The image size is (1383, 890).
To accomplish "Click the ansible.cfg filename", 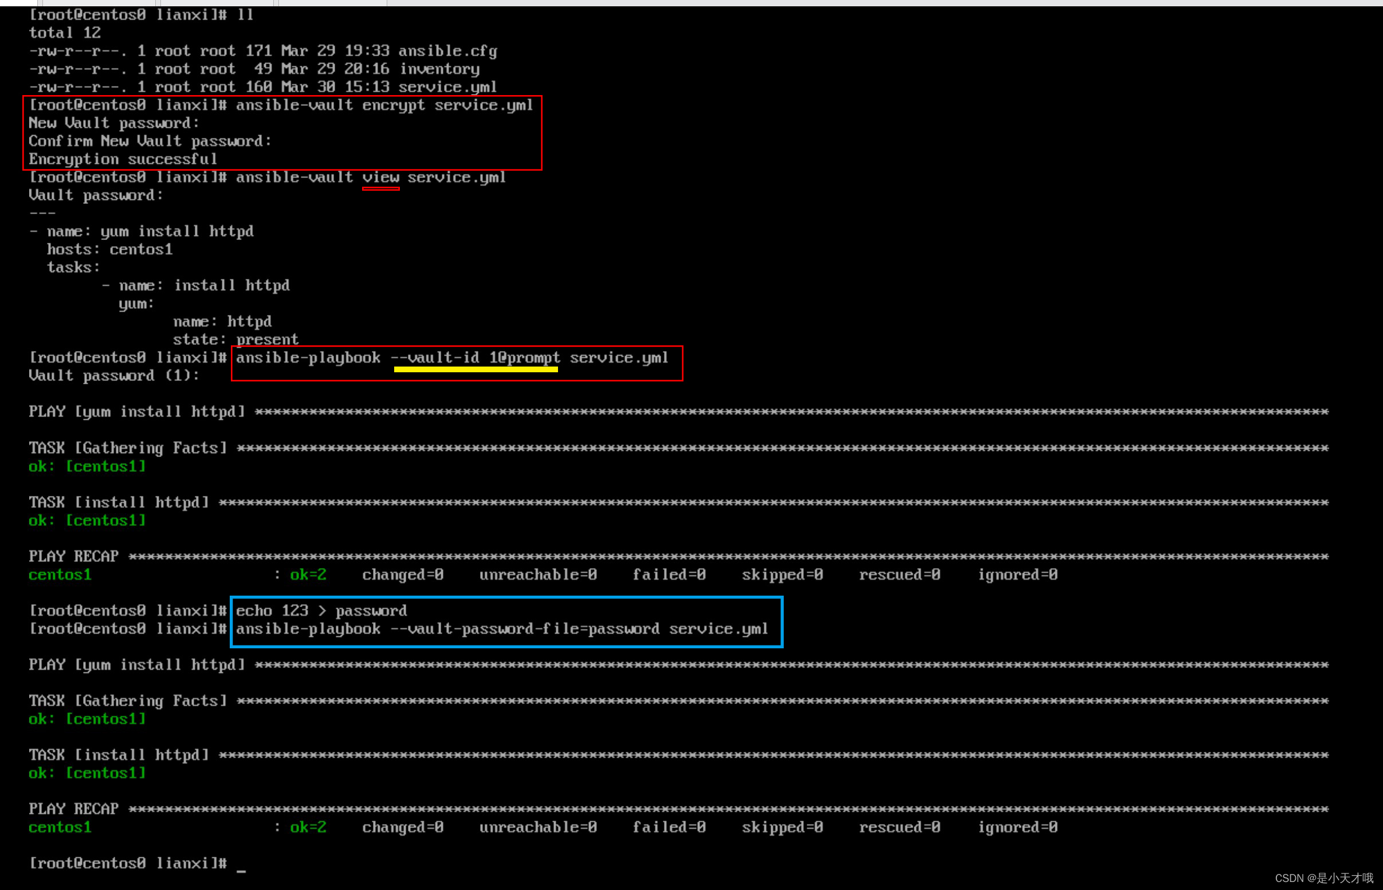I will [x=448, y=51].
